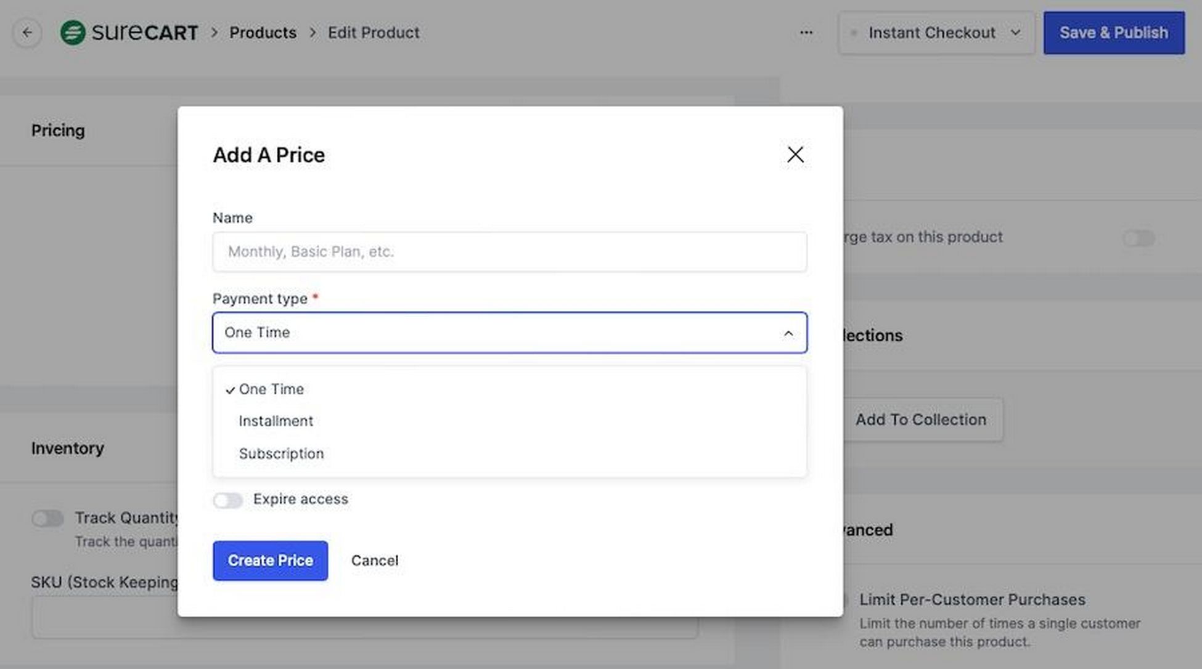Click the Add A Price dialog title
Image resolution: width=1202 pixels, height=669 pixels.
pyautogui.click(x=269, y=155)
